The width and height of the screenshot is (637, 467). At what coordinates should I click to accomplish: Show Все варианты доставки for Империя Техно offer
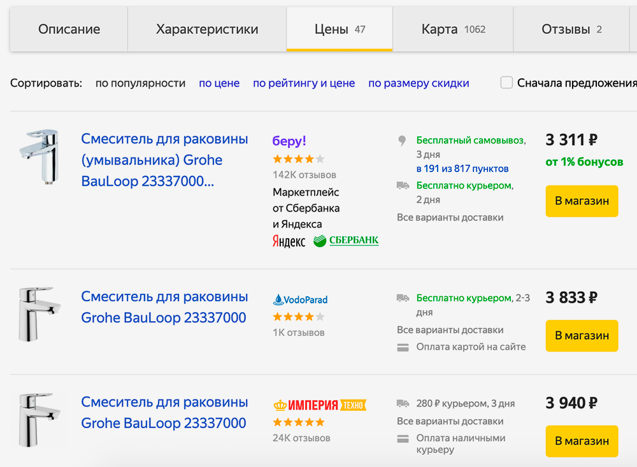tap(450, 422)
